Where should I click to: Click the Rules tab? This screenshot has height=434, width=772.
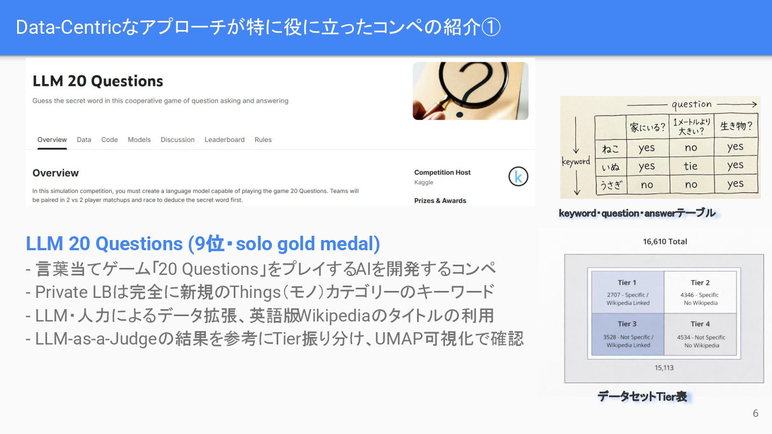click(263, 139)
